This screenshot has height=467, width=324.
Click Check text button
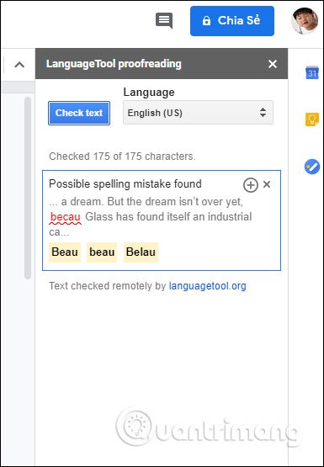pyautogui.click(x=79, y=113)
